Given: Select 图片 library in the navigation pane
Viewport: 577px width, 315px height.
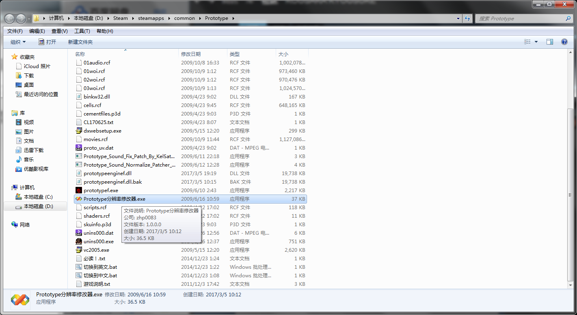Looking at the screenshot, I should 28,132.
